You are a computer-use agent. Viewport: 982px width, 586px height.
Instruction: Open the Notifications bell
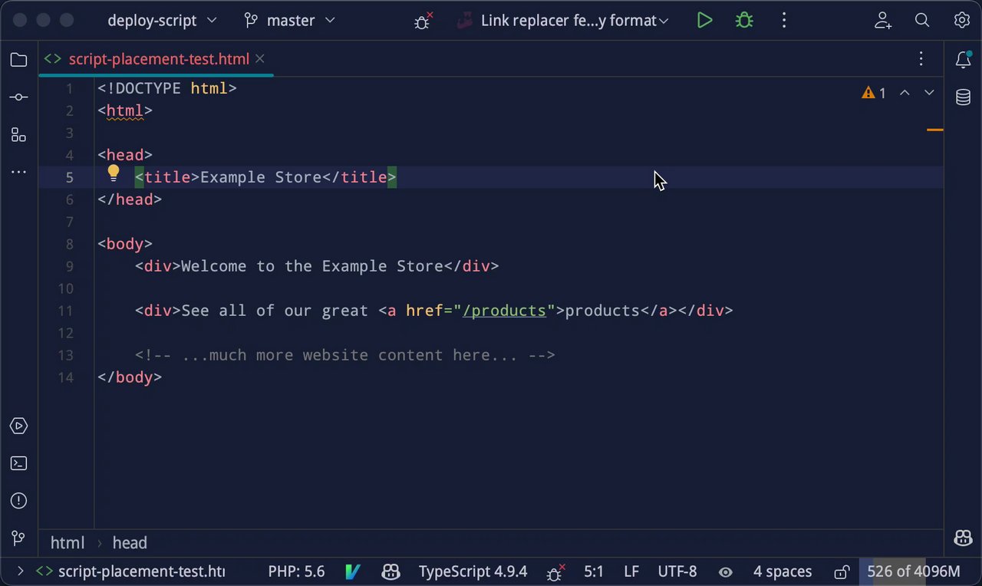(x=963, y=60)
